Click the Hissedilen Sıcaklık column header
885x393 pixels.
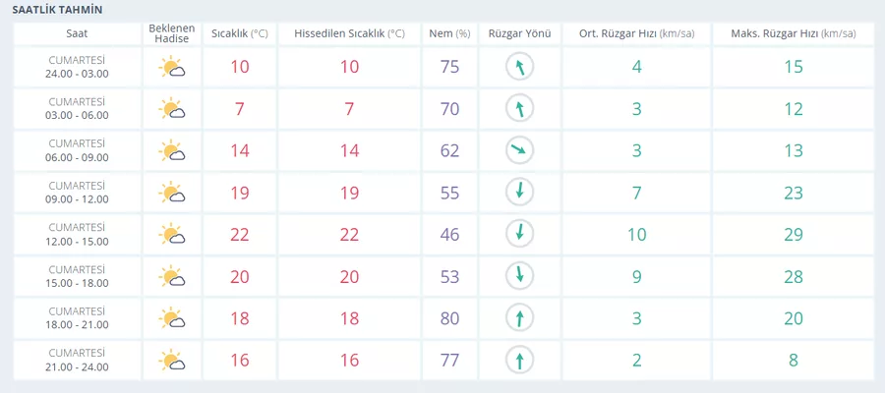[x=349, y=33]
